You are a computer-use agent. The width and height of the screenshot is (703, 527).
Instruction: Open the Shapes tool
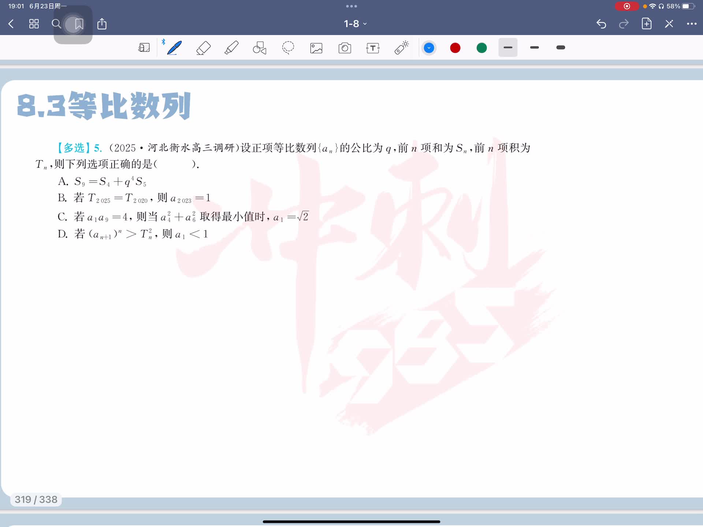coord(260,48)
